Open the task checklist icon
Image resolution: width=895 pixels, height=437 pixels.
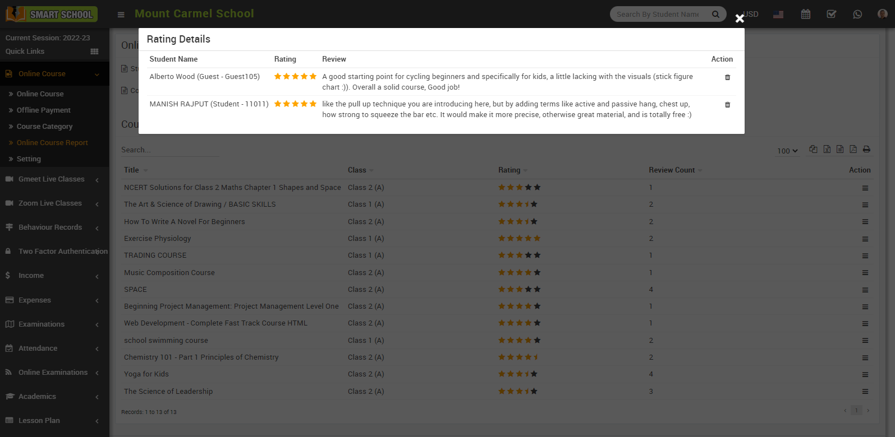click(x=832, y=15)
